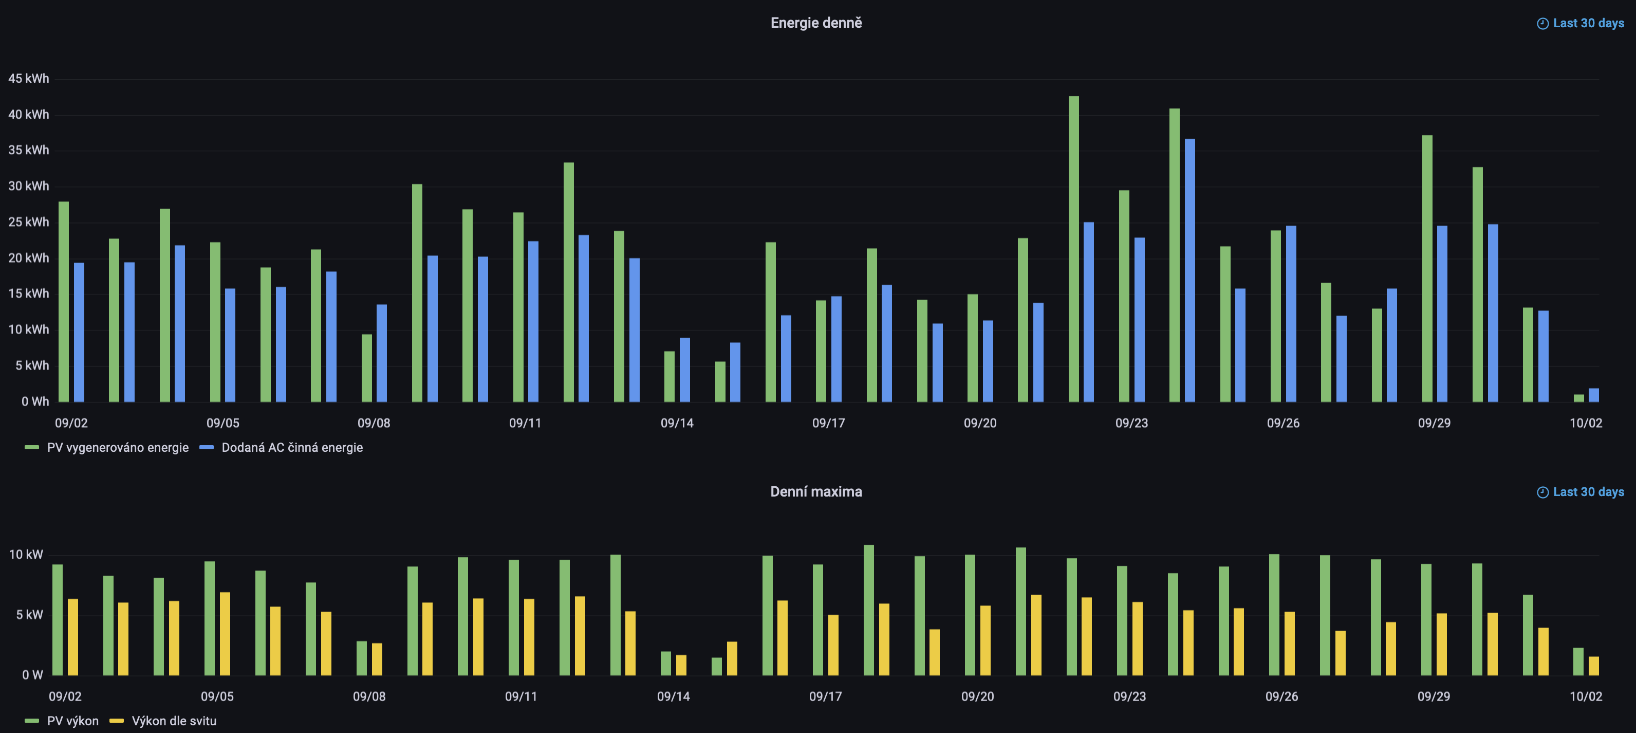Open Denní maxima panel title menu
This screenshot has height=733, width=1636.
pos(816,491)
